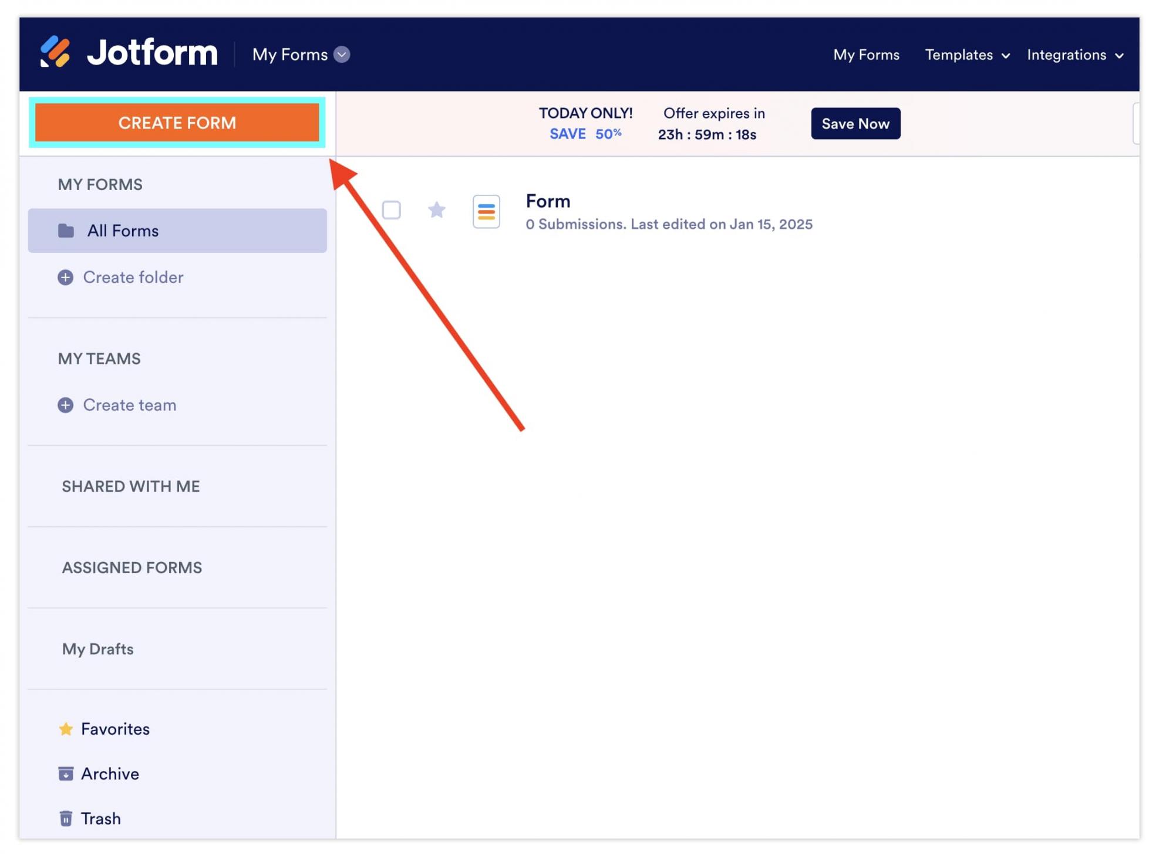The height and width of the screenshot is (856, 1159).
Task: Select Shared With Me section
Action: tap(131, 486)
